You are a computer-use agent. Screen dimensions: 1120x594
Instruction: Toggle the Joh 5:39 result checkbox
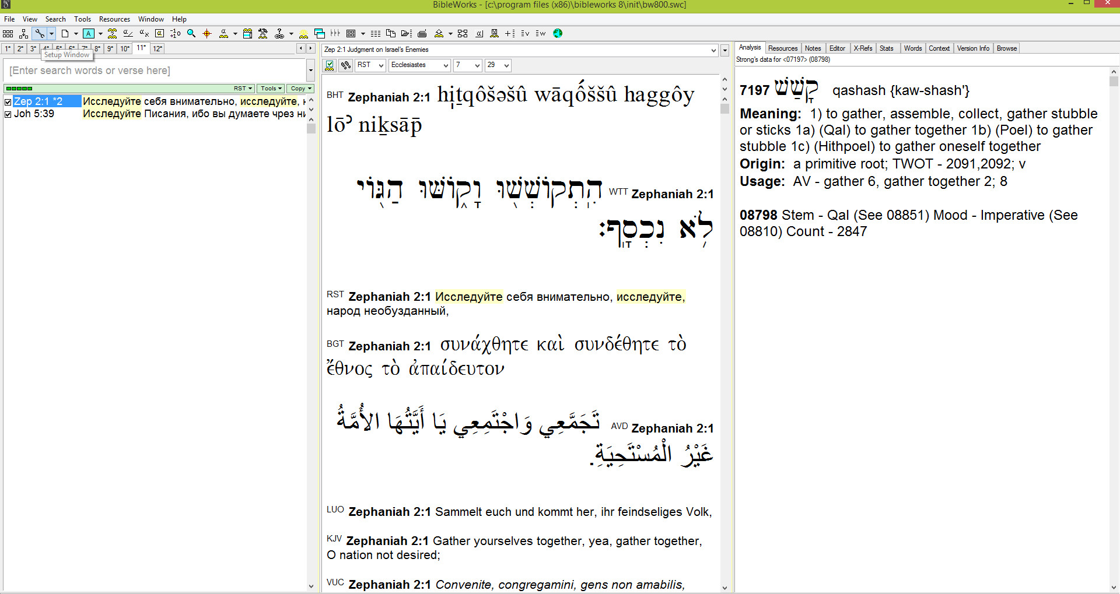[x=8, y=114]
